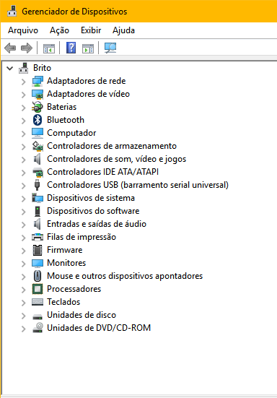Open the Arquivo menu

[x=23, y=30]
